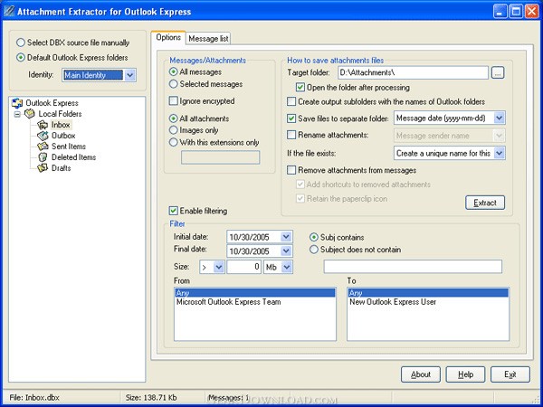Open the Mb size unit dropdown

(287, 267)
